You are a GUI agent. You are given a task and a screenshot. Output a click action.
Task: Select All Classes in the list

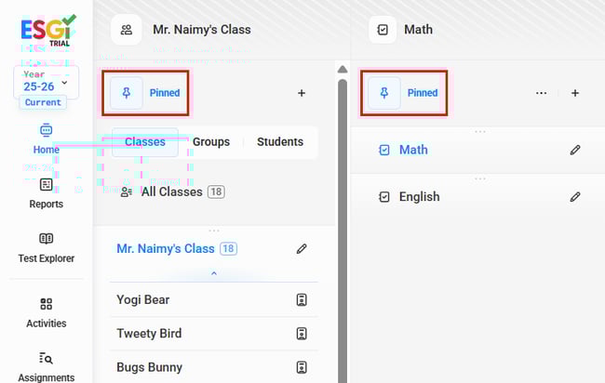[x=171, y=191]
